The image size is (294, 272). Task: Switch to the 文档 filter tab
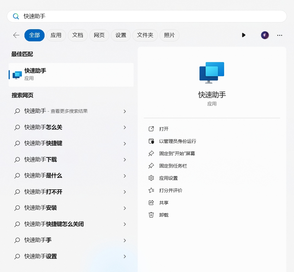pyautogui.click(x=78, y=35)
